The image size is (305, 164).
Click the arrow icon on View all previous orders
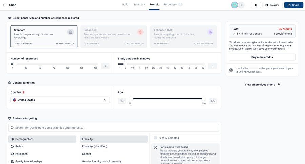point(279,84)
